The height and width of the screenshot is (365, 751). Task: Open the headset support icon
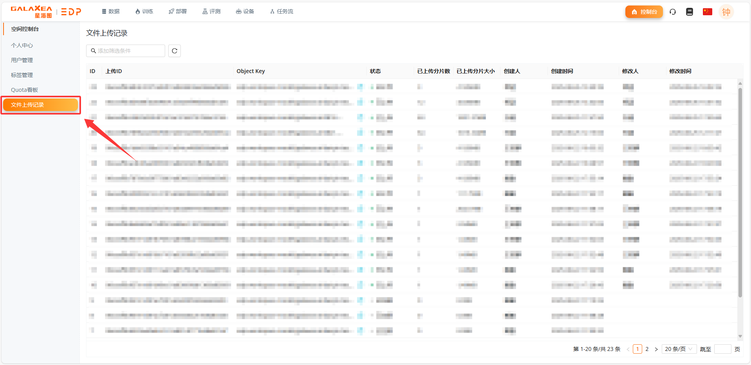[x=673, y=12]
